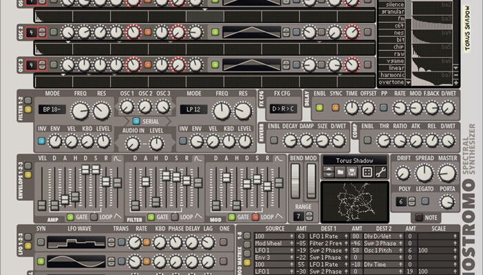Open settings with the wrench icon
The width and height of the screenshot is (483, 275).
381,172
